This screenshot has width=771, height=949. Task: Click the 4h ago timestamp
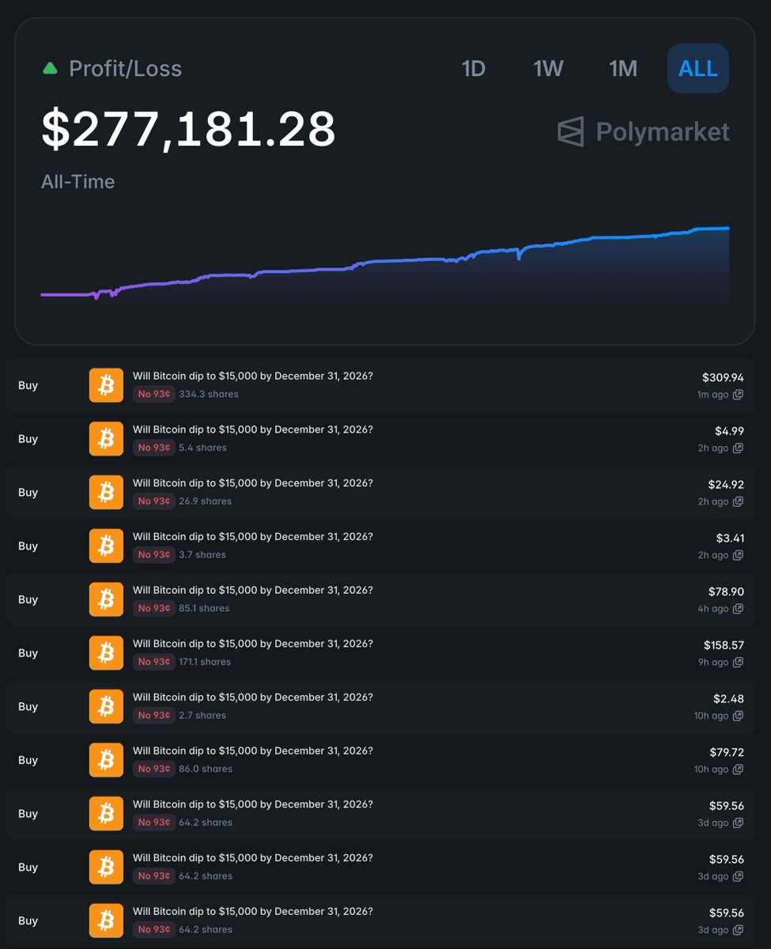pyautogui.click(x=713, y=609)
